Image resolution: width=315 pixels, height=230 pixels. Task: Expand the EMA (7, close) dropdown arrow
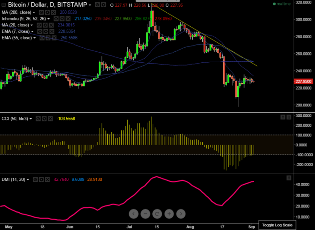click(x=32, y=32)
